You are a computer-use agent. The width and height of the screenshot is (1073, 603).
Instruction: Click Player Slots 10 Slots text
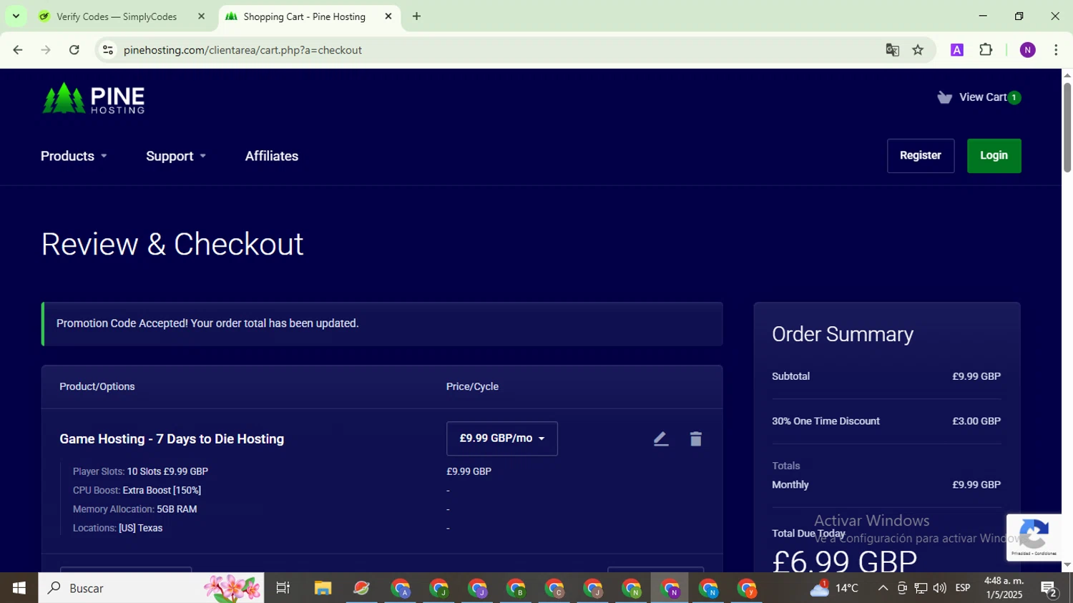140,471
